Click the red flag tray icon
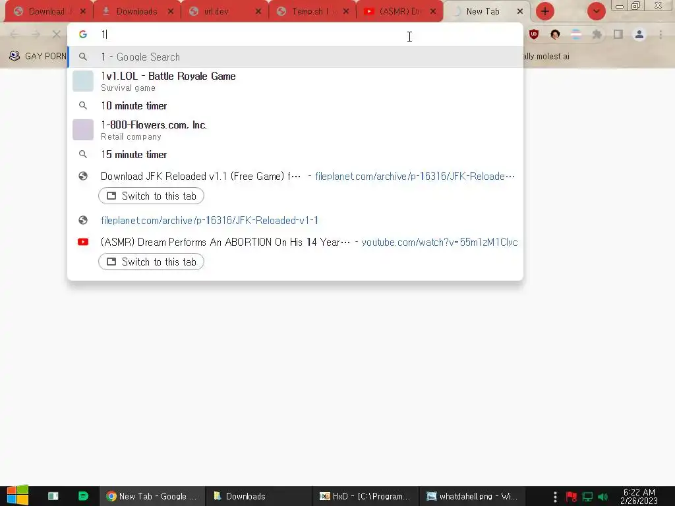 click(572, 497)
